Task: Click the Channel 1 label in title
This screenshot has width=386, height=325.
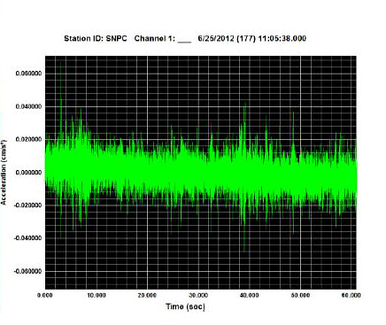Action: pyautogui.click(x=155, y=39)
